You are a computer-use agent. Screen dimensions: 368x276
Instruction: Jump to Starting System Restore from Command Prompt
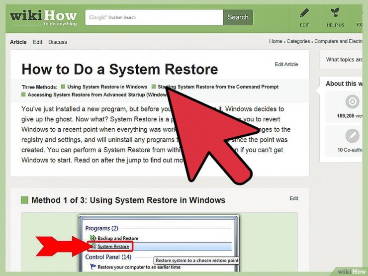coord(218,87)
